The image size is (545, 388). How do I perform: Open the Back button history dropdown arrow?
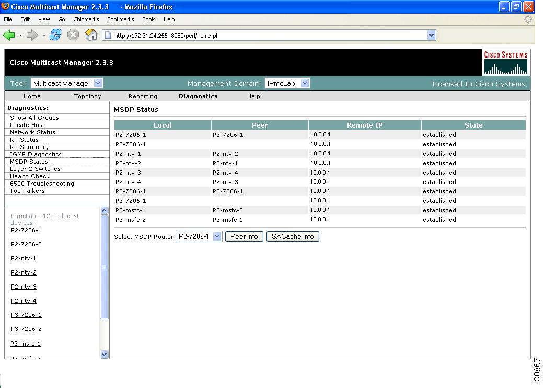[x=20, y=35]
